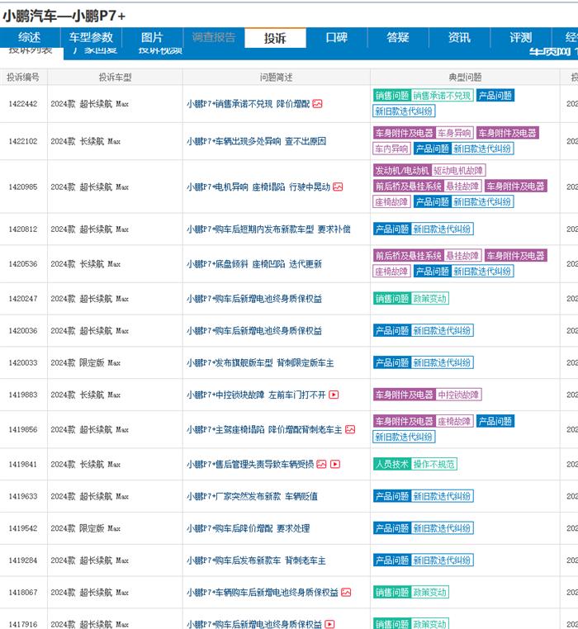Click 驱动电机故障 tag in row 1420985
This screenshot has height=629, width=578.
point(458,171)
